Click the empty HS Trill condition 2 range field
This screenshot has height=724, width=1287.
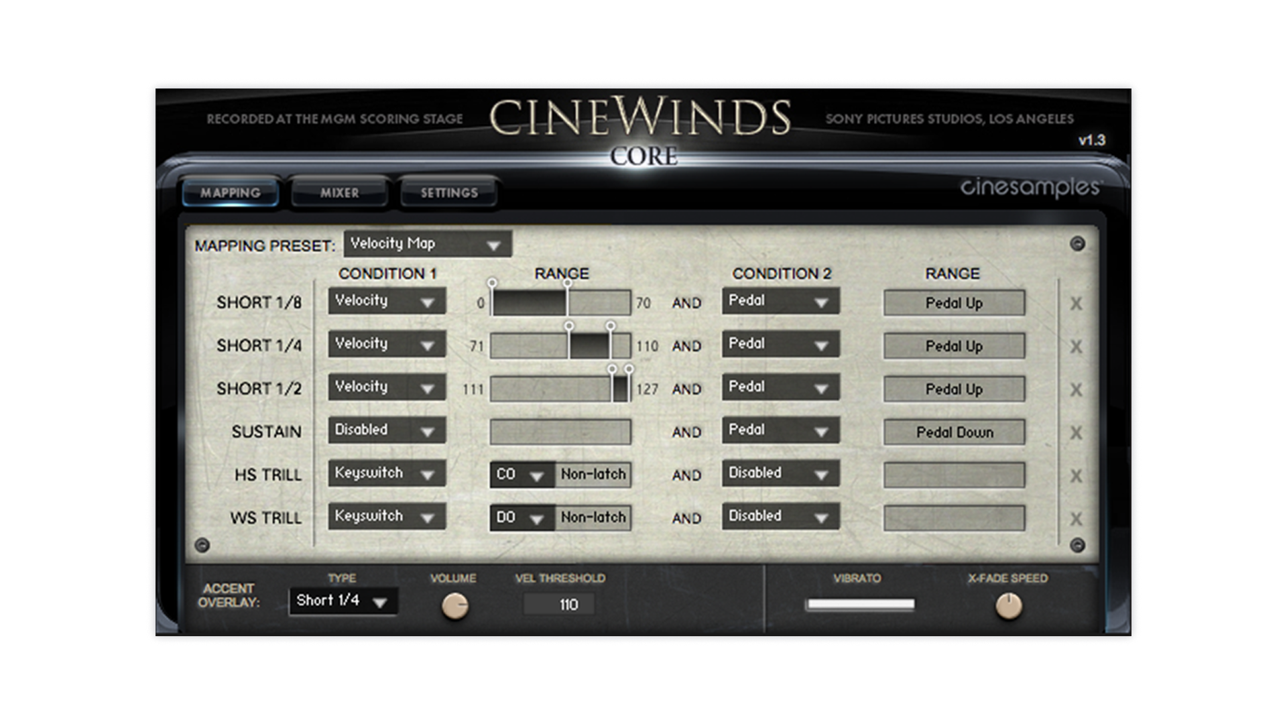tap(954, 475)
